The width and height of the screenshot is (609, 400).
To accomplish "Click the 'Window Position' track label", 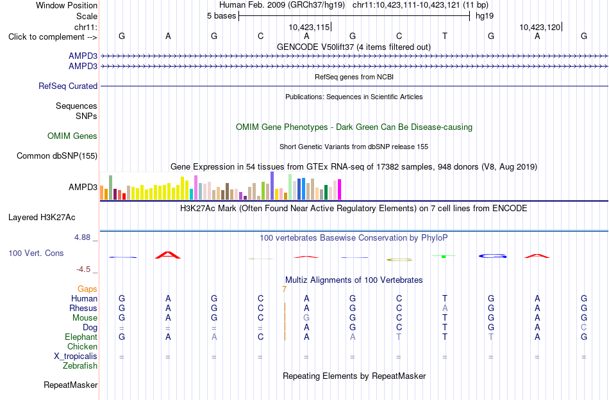I will pyautogui.click(x=67, y=5).
